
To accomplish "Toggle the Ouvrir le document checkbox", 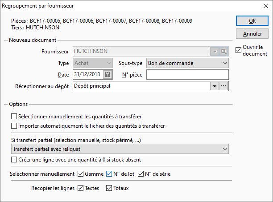I will (x=238, y=50).
